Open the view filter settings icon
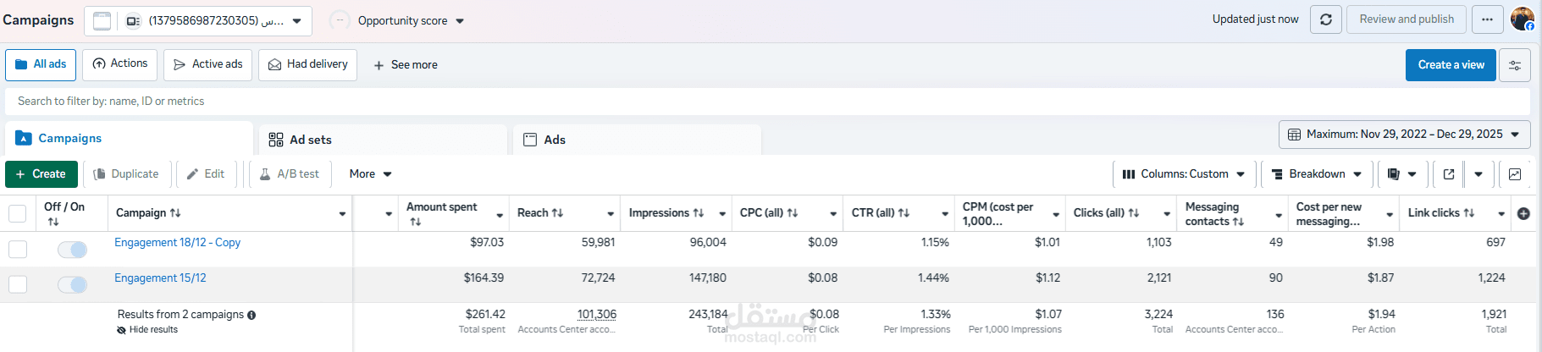1542x352 pixels. point(1514,65)
